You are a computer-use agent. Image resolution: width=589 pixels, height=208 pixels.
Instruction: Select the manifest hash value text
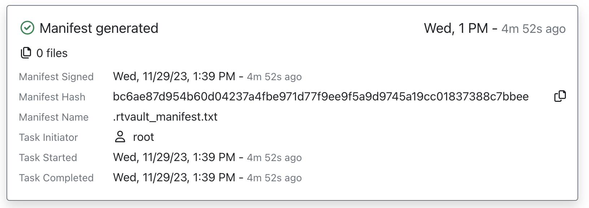coord(320,96)
